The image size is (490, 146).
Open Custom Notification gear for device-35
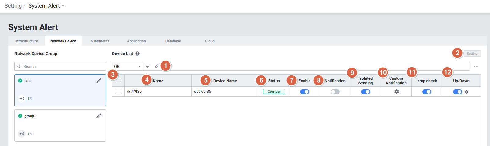pos(397,92)
